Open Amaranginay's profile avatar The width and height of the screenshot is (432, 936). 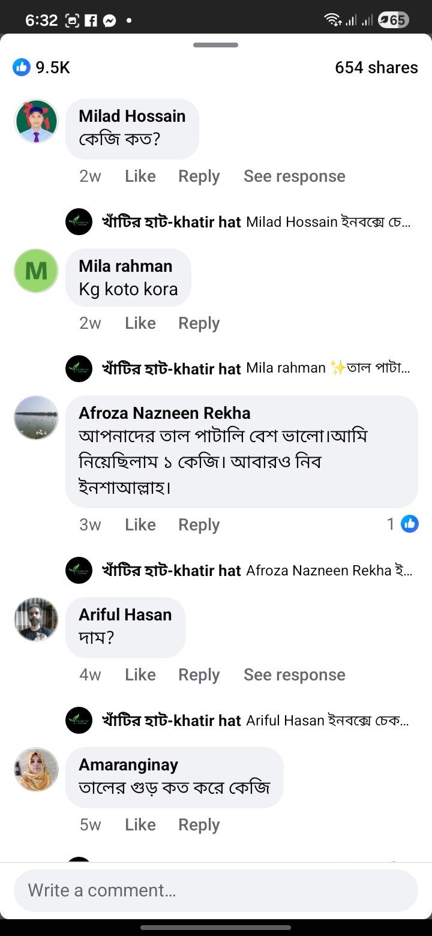coord(36,769)
